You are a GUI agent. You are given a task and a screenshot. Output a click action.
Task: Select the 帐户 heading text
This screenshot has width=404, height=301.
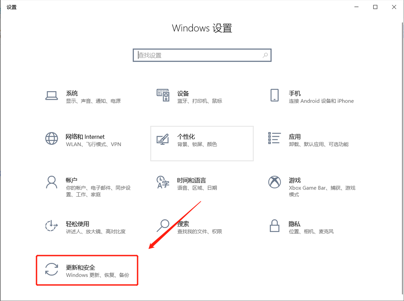[72, 180]
